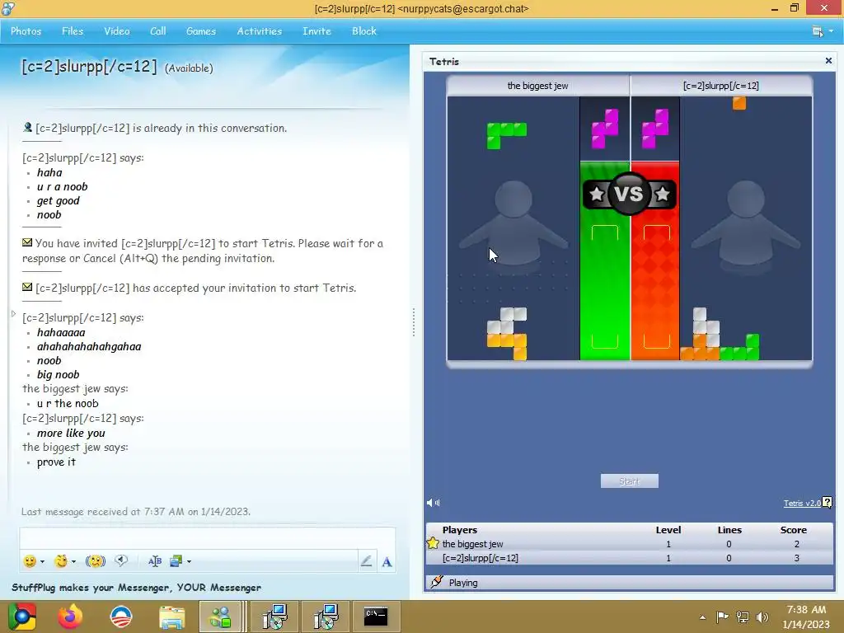Screen dimensions: 844x633
Task: Click the Call menu item
Action: (x=157, y=31)
